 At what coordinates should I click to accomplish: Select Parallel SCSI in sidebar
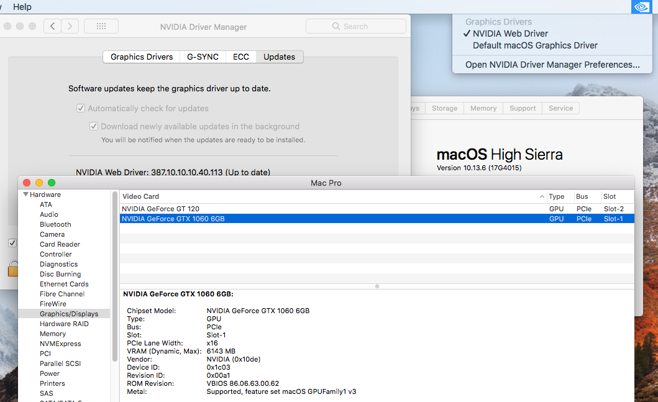pyautogui.click(x=60, y=364)
